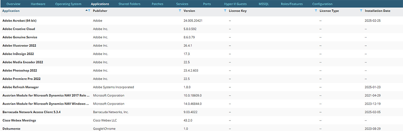Screen dimensions: 403x131
Task: Go to the Operating System tab
Action: click(x=68, y=4)
